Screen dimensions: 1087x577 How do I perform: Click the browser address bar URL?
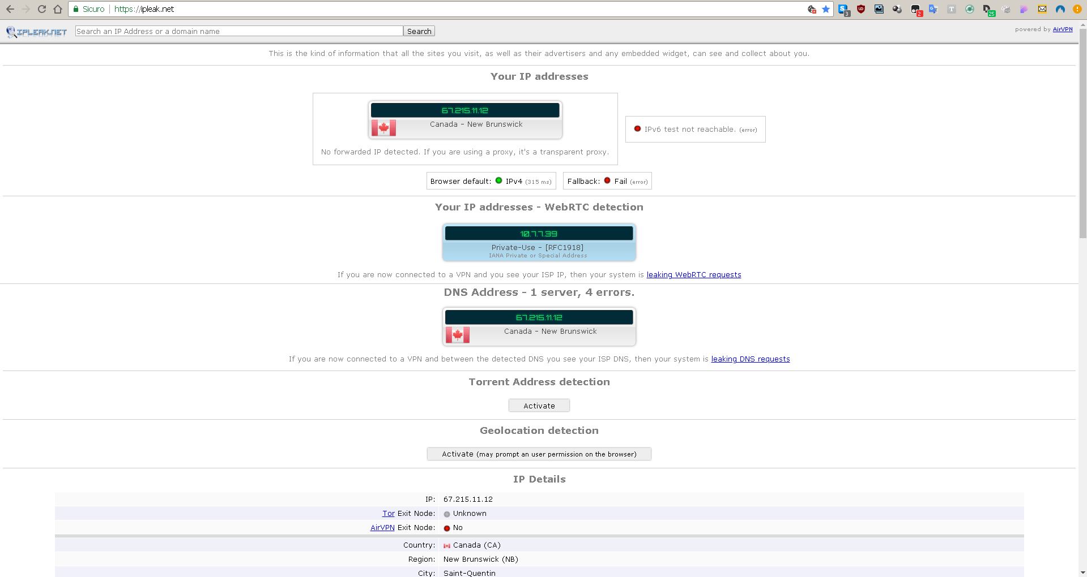coord(144,9)
